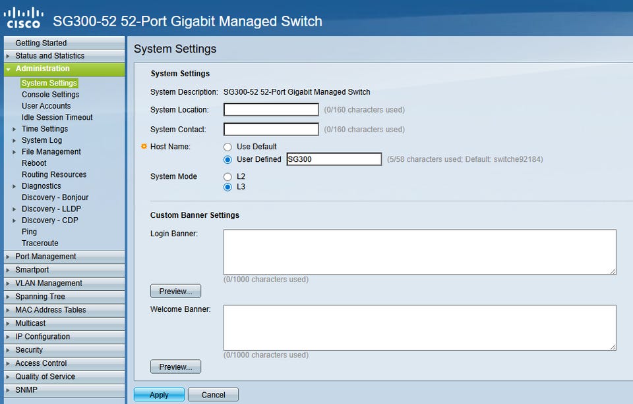The image size is (633, 404).
Task: Click Apply to save settings
Action: pyautogui.click(x=159, y=395)
